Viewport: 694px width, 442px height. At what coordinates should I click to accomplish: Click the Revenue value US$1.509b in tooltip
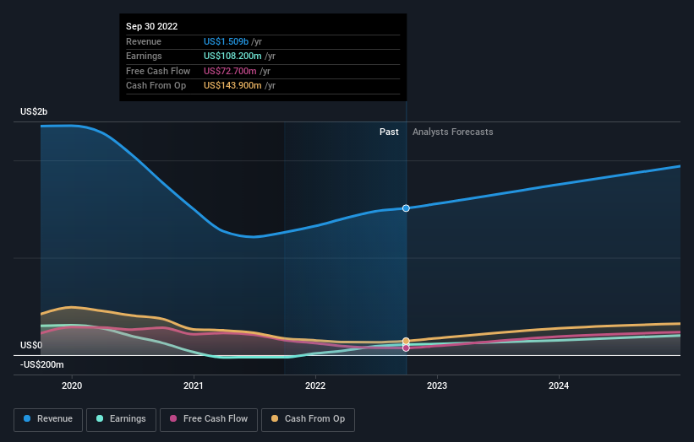(227, 41)
